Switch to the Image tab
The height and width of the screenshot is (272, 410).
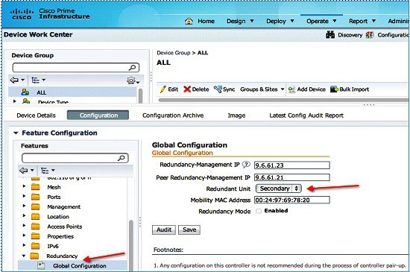pos(236,116)
